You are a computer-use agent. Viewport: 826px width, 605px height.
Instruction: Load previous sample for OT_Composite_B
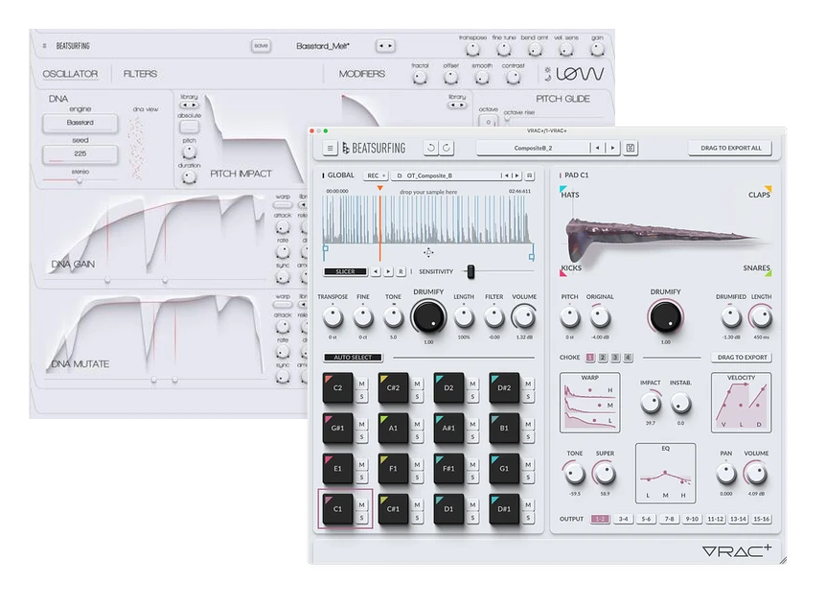505,175
